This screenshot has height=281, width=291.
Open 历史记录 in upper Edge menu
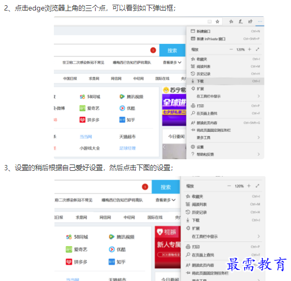[x=226, y=74]
